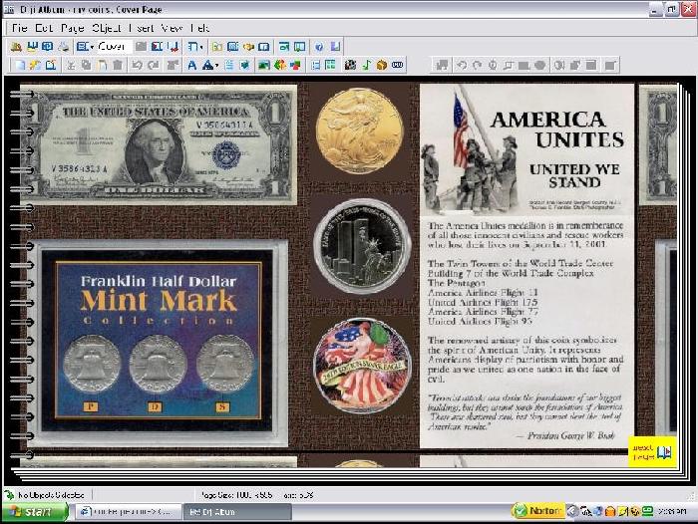Click the system tray clock
This screenshot has height=524, width=698.
coord(672,511)
